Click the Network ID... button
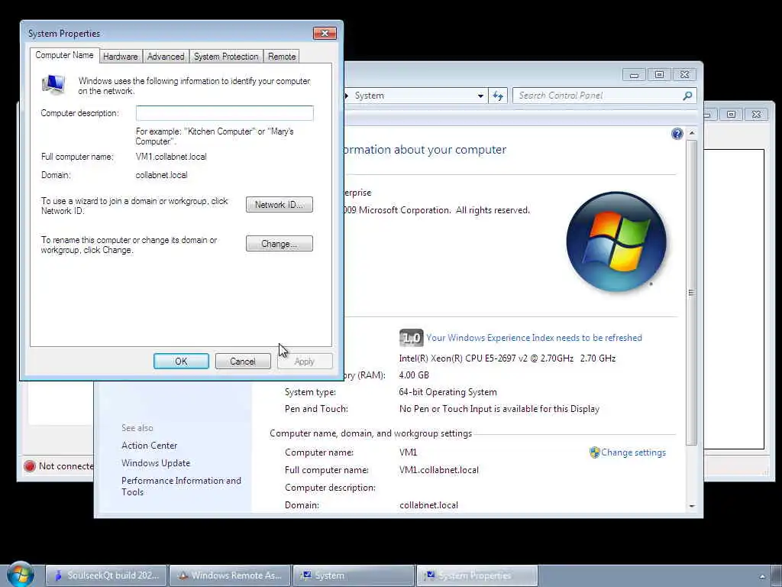Screen dimensions: 782x587 280,205
